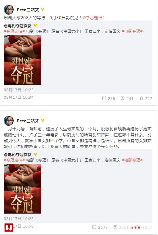This screenshot has height=235, width=158.
Task: Open #电影夺冠# hashtag in first reposted text
Action: click(132, 31)
